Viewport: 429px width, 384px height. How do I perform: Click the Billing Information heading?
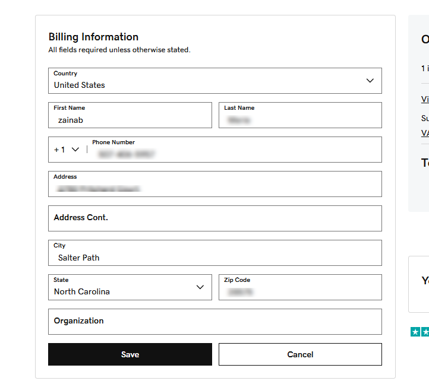(93, 37)
